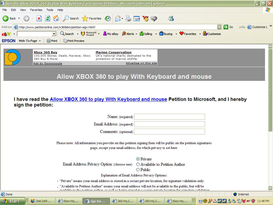Open eBay Favorites heart button
273x205 pixels.
click(x=188, y=34)
